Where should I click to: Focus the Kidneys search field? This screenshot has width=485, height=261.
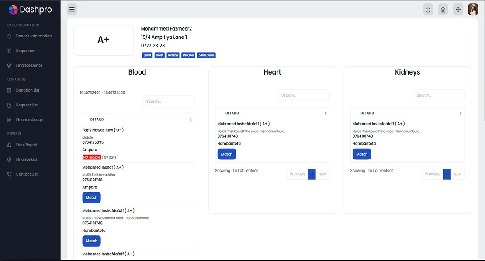(x=439, y=95)
